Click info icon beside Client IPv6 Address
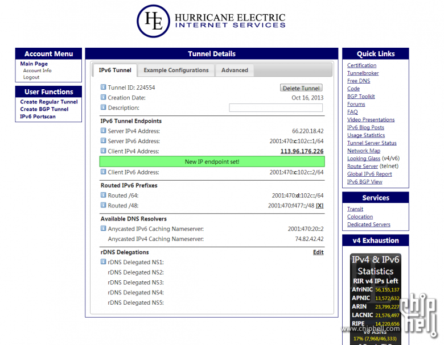Image resolution: width=444 pixels, height=345 pixels. (x=104, y=172)
